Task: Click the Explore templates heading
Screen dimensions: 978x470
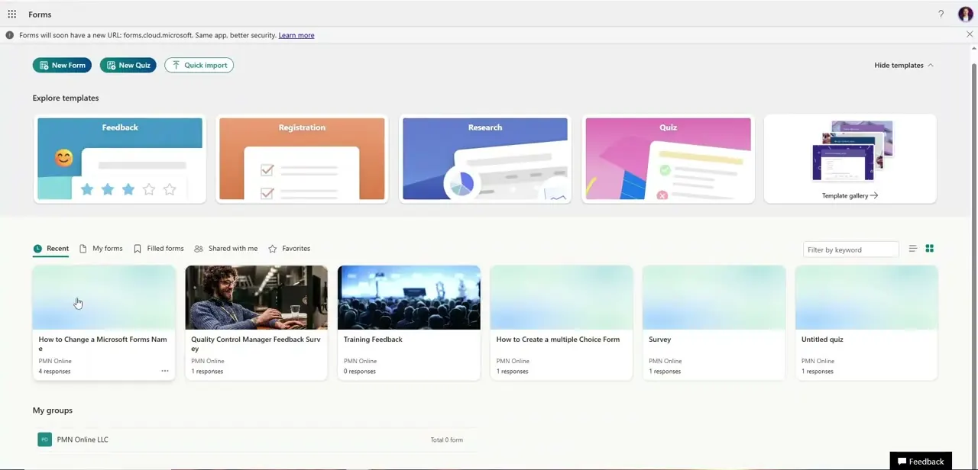Action: 66,98
